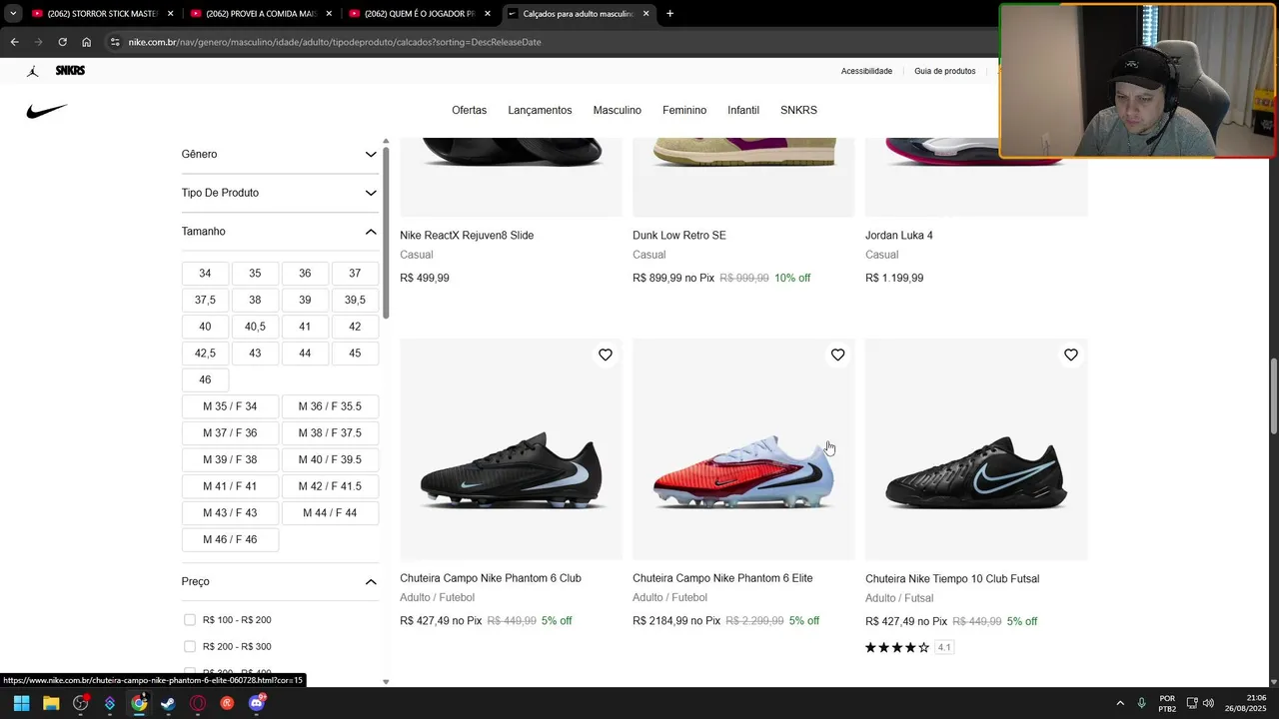Show hidden system tray icons
1279x719 pixels.
tap(1119, 703)
